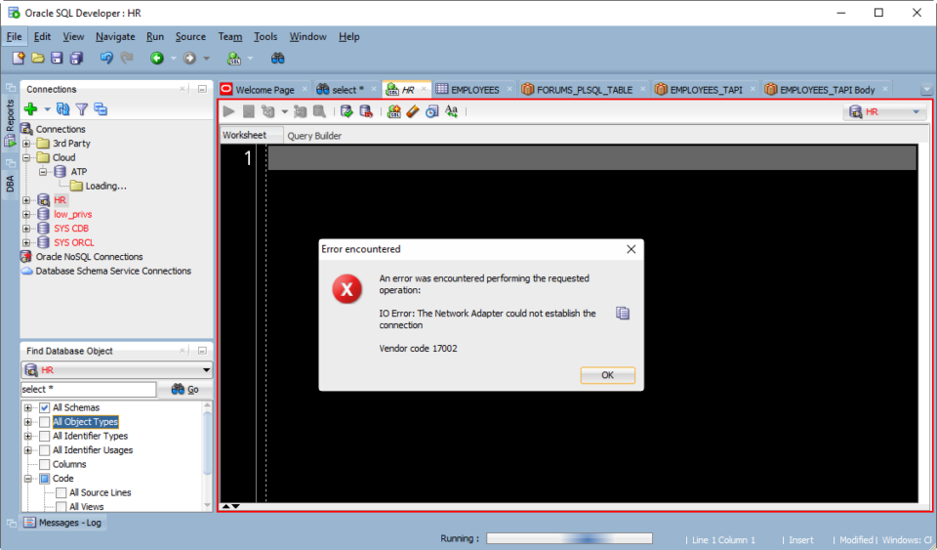The height and width of the screenshot is (550, 937).
Task: Click the search field containing 'select *'
Action: (88, 390)
